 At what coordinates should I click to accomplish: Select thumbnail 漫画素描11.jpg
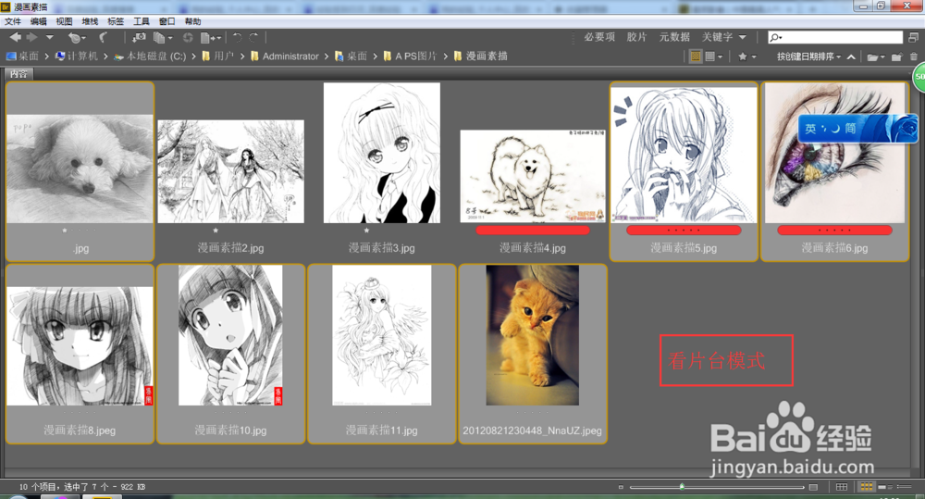coord(382,335)
